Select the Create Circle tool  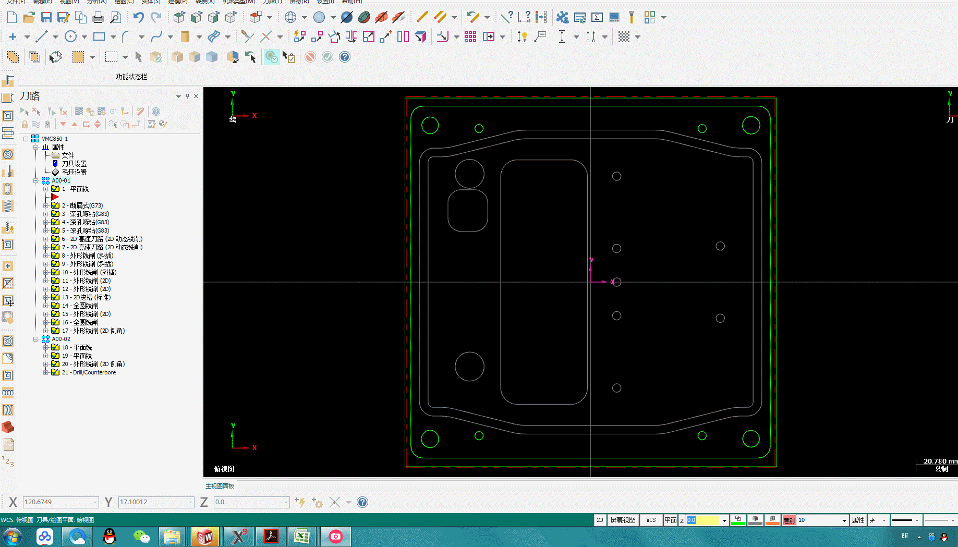pyautogui.click(x=70, y=37)
